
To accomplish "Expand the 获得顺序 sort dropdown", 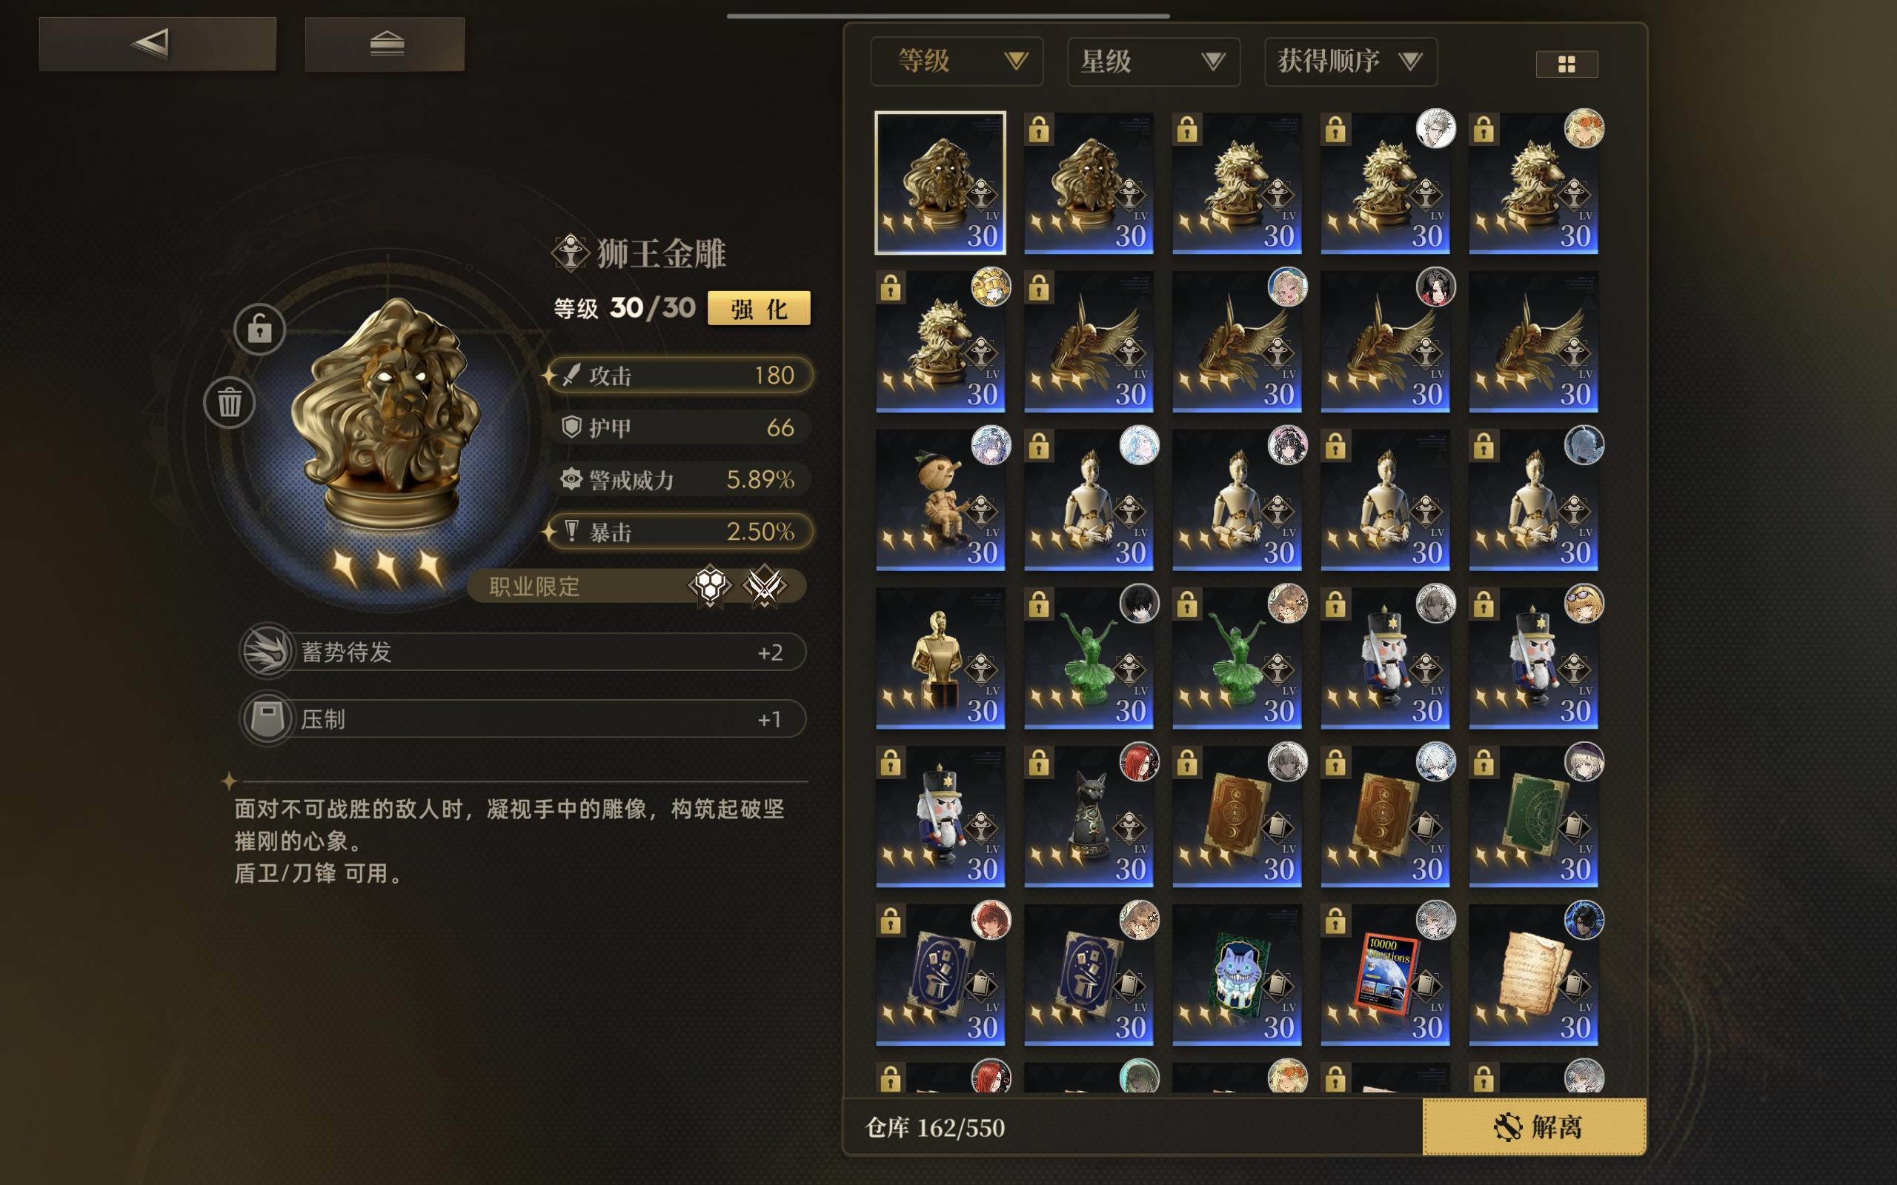I will pyautogui.click(x=1350, y=61).
